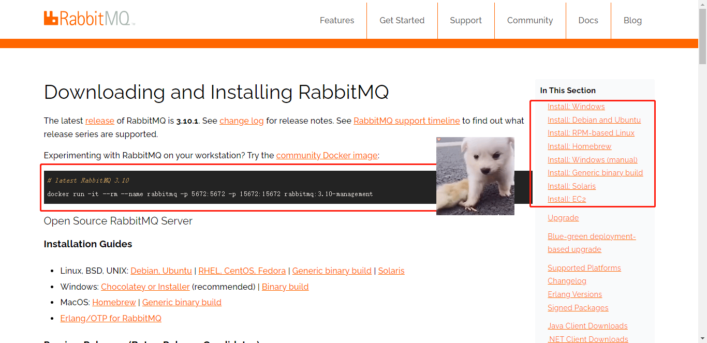
Task: Click the Erlang Versions sidebar link
Action: (575, 294)
